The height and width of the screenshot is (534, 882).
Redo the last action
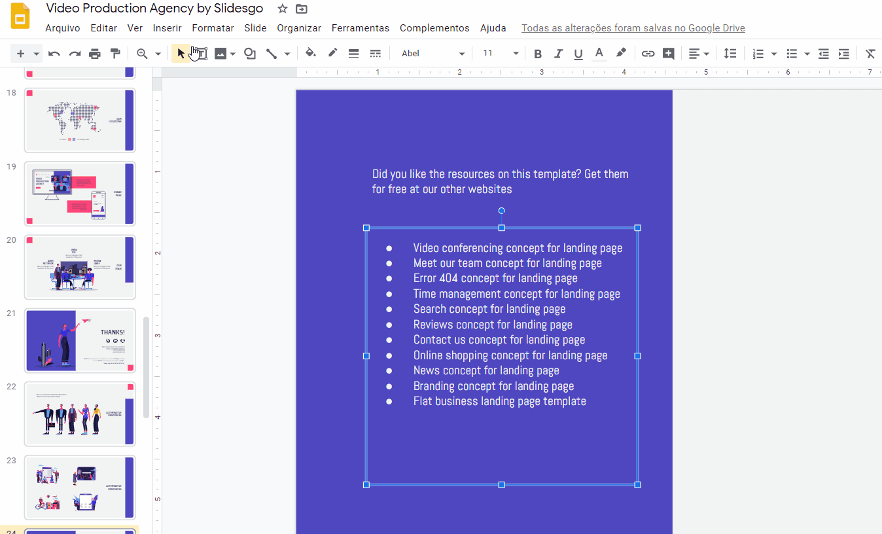pos(75,54)
